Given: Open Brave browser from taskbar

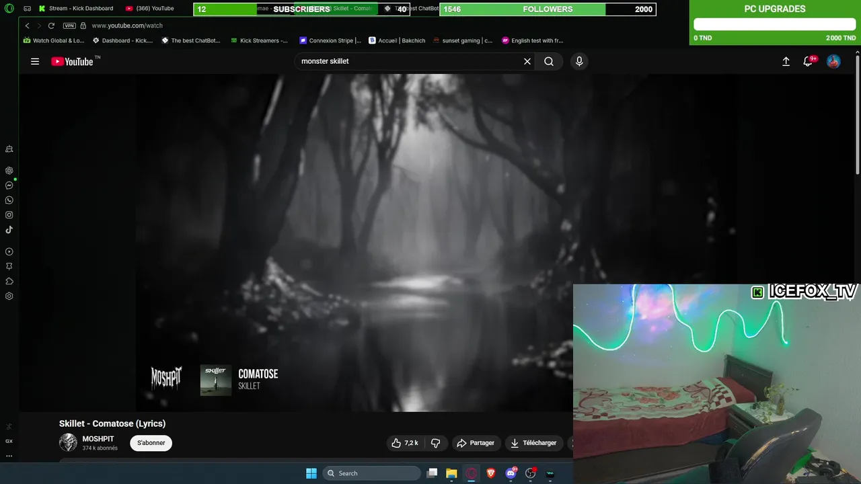Looking at the screenshot, I should [490, 473].
